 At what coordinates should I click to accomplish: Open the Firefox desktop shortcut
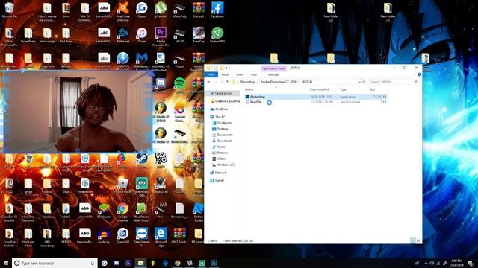tap(122, 161)
